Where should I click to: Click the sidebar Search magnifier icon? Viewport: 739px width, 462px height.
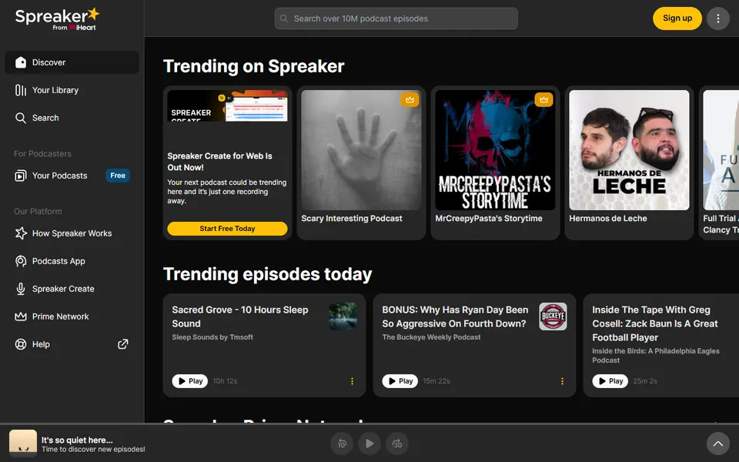tap(21, 118)
